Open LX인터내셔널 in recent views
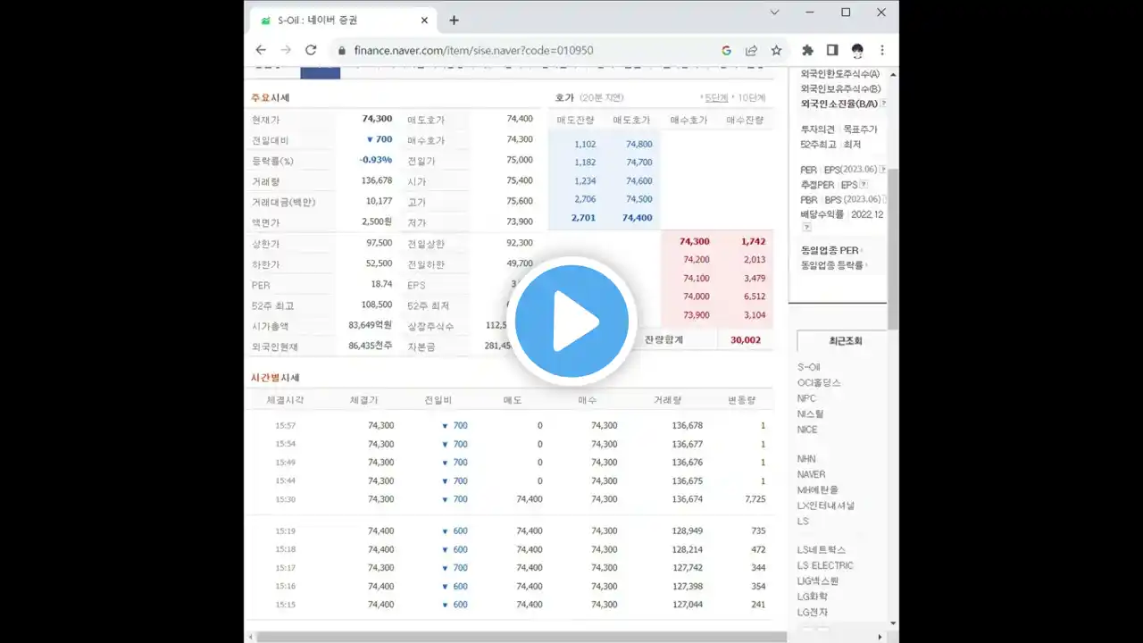Screen dimensions: 1143x643 click(x=826, y=505)
